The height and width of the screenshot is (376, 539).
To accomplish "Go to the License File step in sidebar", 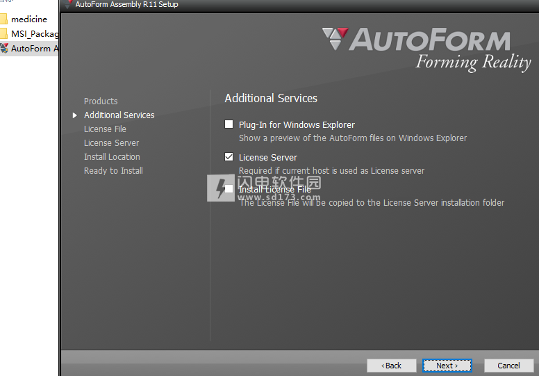I will pos(105,129).
